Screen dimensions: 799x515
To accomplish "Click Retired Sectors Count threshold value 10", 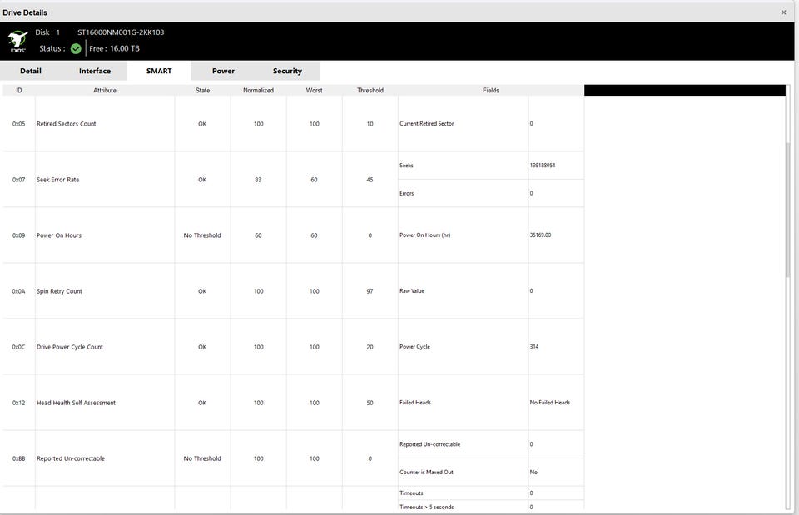I will tap(370, 124).
